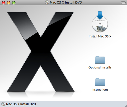The height and width of the screenshot is (107, 127).
Task: Click the large black X background artwork
Action: 41,52
